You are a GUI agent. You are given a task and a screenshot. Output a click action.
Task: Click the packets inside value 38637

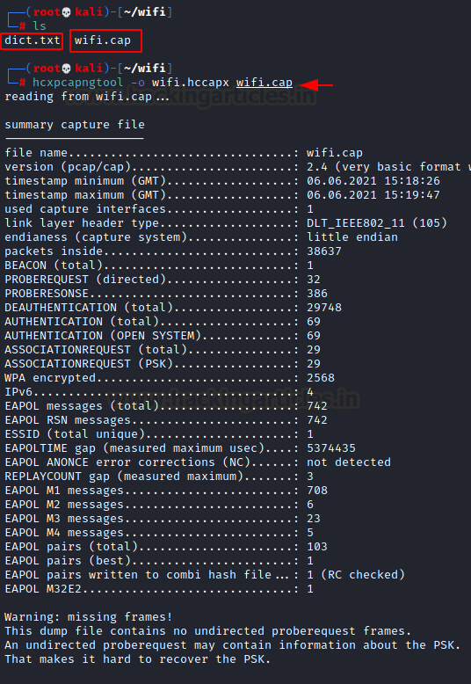324,251
